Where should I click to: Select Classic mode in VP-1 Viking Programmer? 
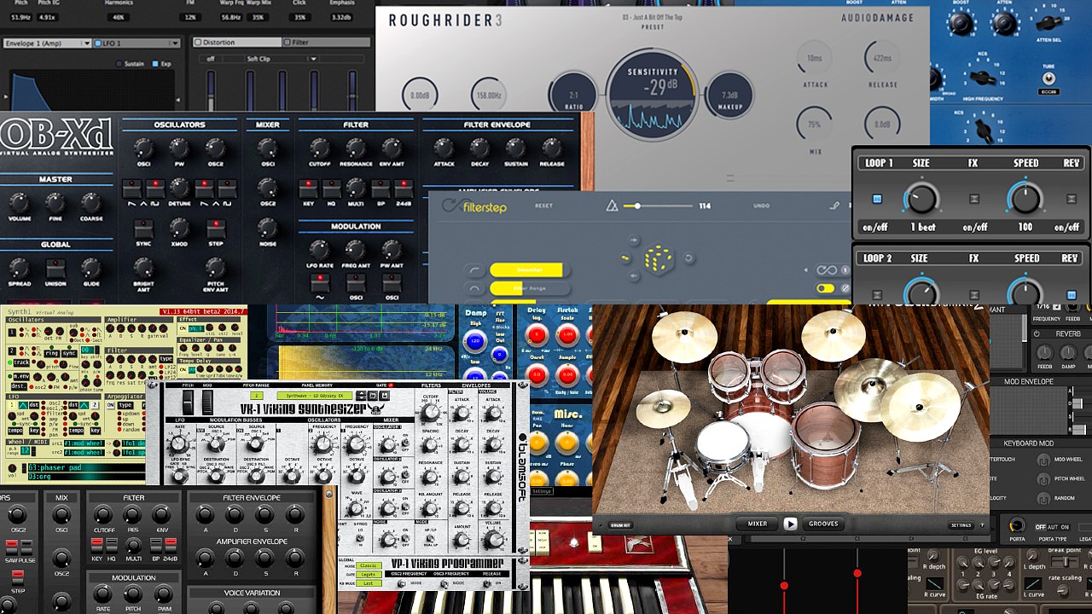pyautogui.click(x=369, y=566)
